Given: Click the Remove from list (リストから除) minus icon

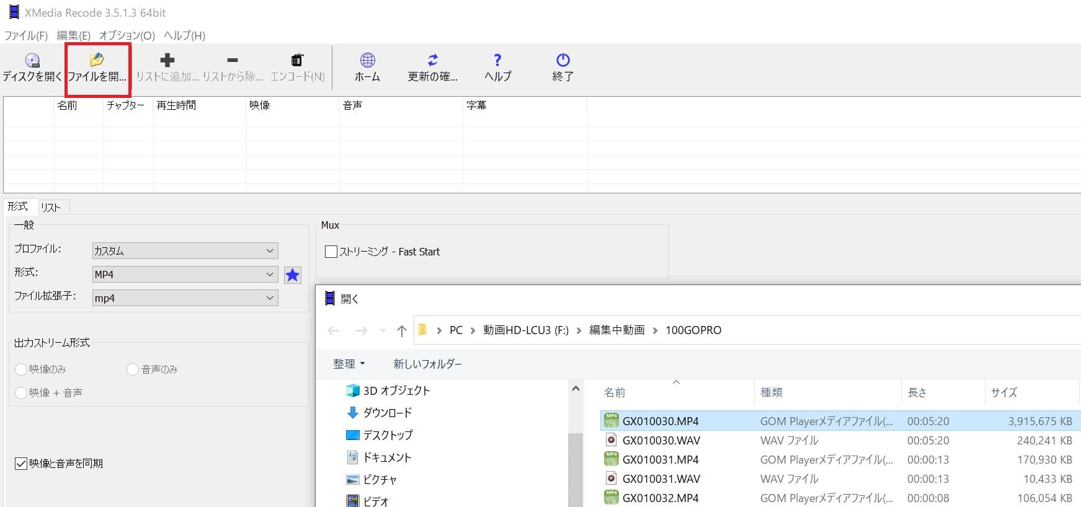Looking at the screenshot, I should click(233, 60).
